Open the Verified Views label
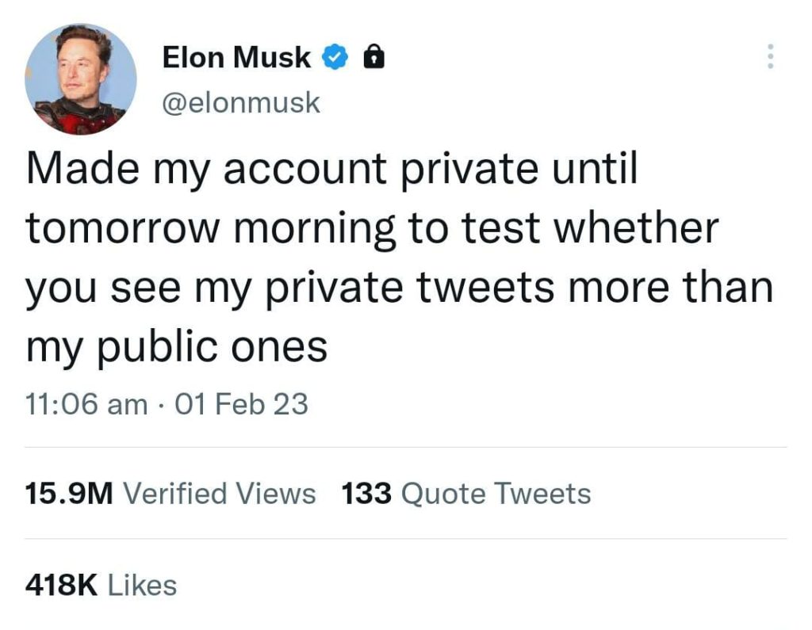Screen dimensions: 812x630 click(x=220, y=493)
